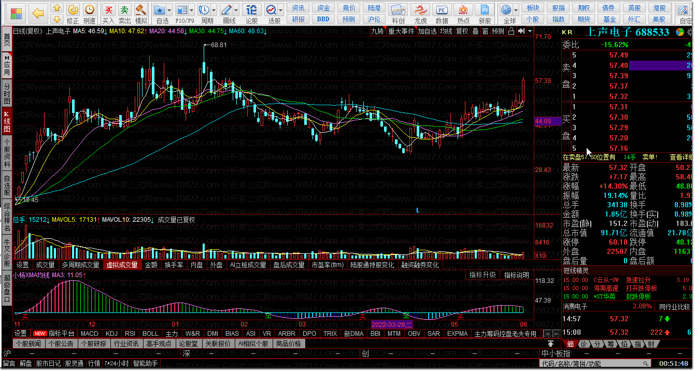Open the 港股 market button
This screenshot has width=695, height=371.
click(x=659, y=8)
